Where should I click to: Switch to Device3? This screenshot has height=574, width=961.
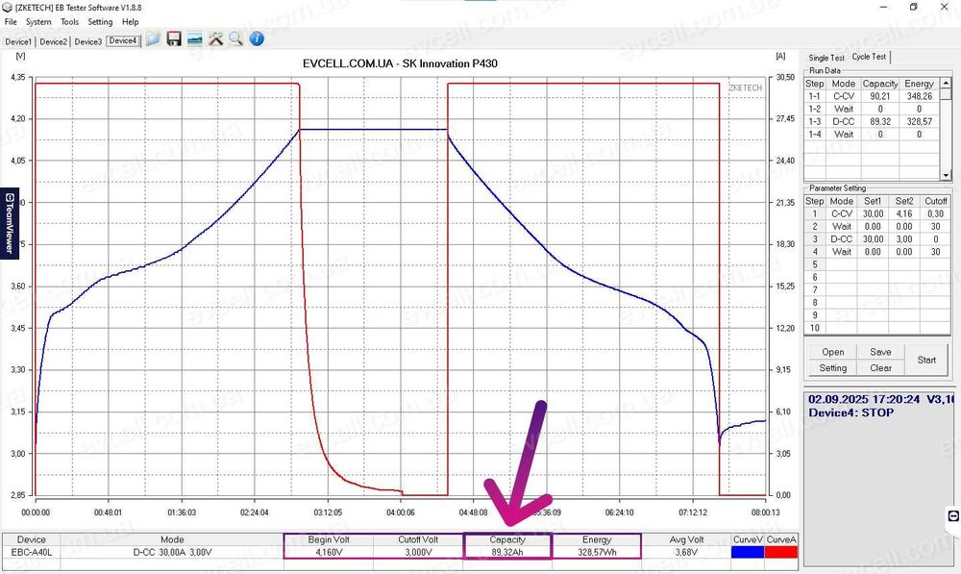87,41
